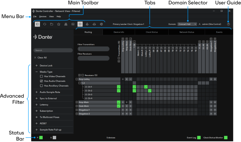Click the dome-shaped toolbar icon
This screenshot has height=142, width=241.
(x=94, y=24)
